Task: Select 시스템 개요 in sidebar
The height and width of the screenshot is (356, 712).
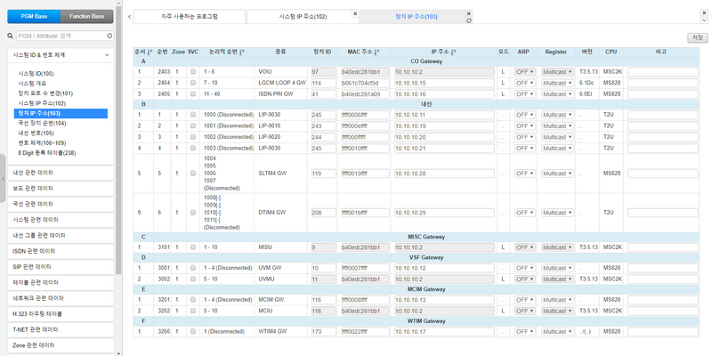Action: pos(32,84)
